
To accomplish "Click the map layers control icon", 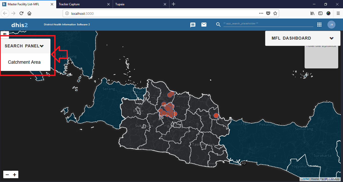I will pyautogui.click(x=5, y=34).
